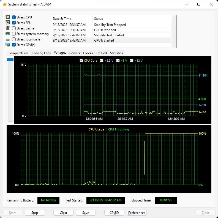Viewport: 218px width, 218px height.
Task: Open the Unified tab
Action: point(102,53)
